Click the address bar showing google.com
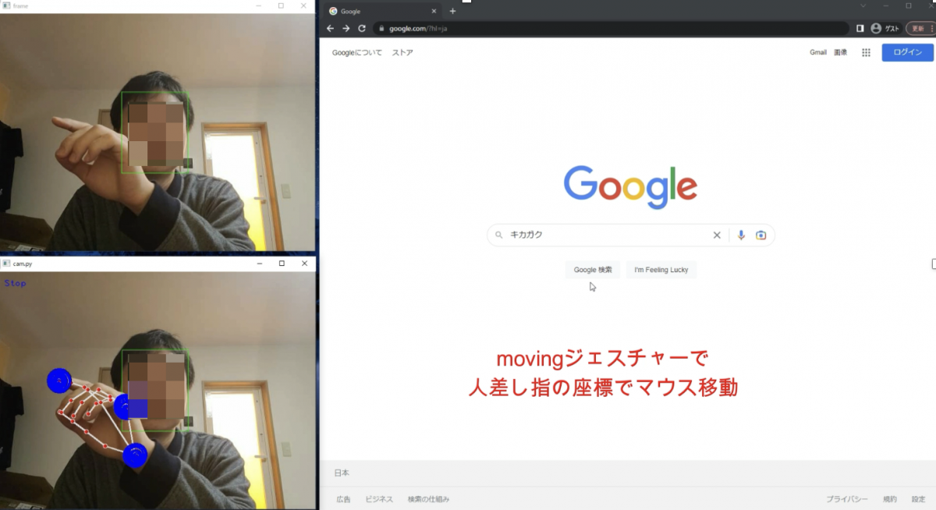The width and height of the screenshot is (936, 510). point(610,28)
